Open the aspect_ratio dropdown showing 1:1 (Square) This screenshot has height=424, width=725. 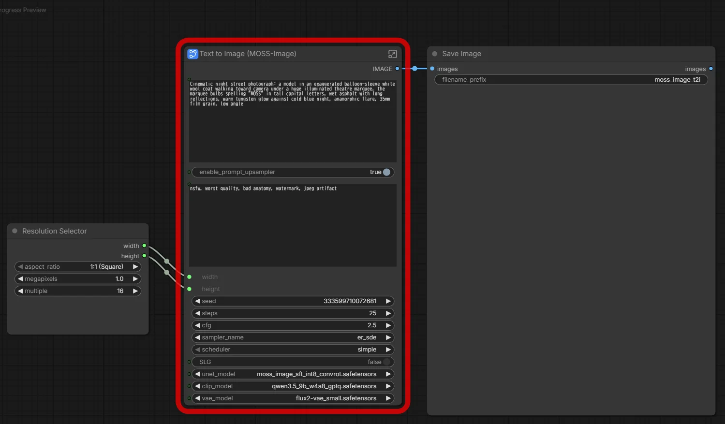[x=78, y=267]
